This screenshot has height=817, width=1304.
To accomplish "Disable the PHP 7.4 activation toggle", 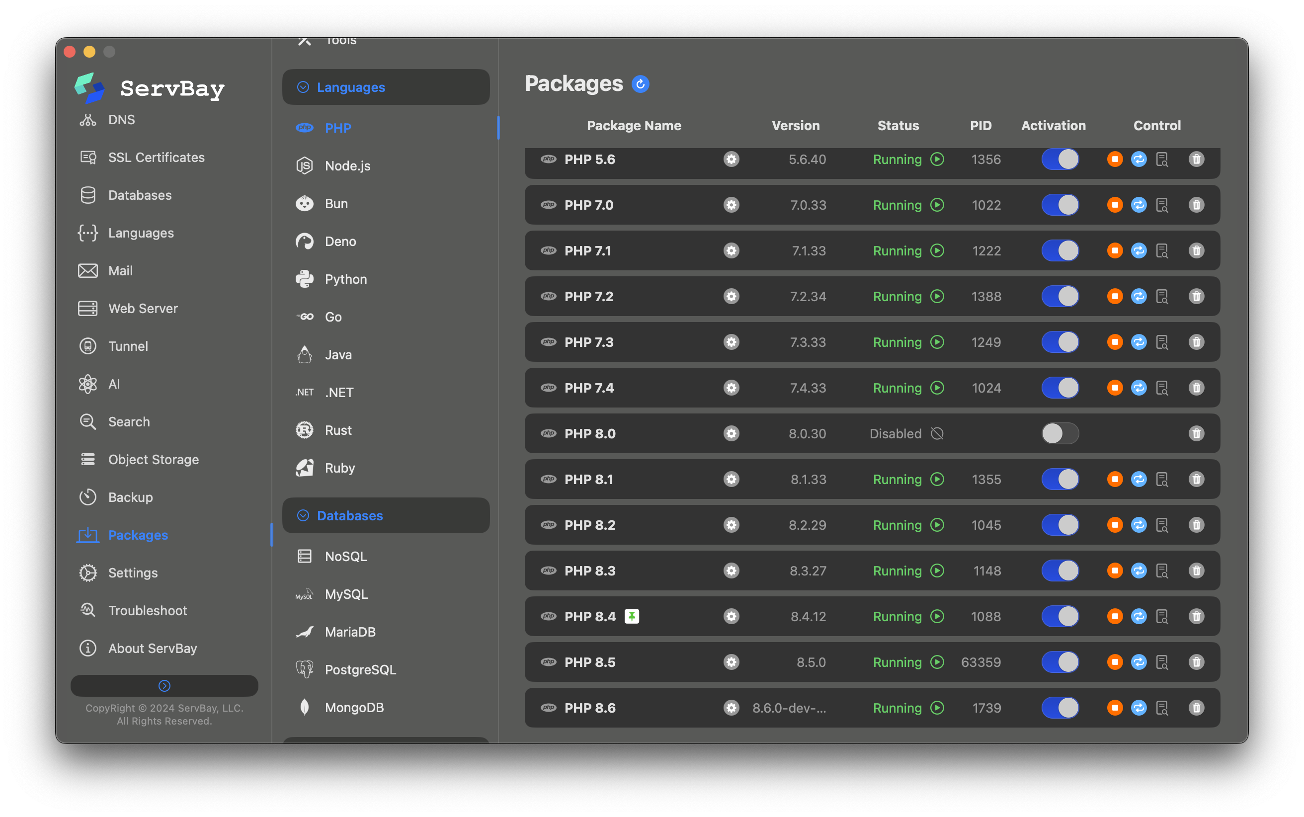I will coord(1060,388).
